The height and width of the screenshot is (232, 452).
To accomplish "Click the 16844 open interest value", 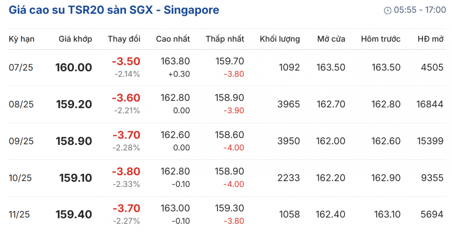I will 430,104.
